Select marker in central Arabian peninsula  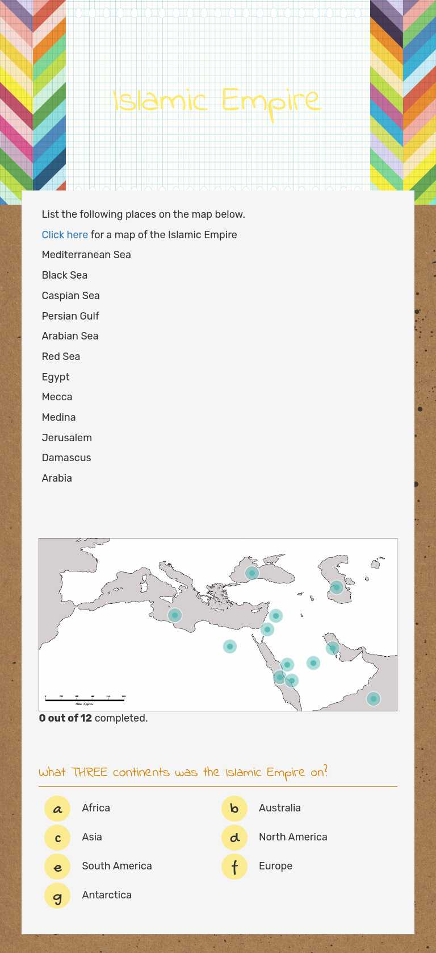(313, 663)
